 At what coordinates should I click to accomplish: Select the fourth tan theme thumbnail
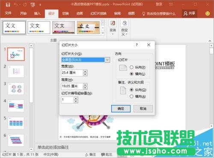pos(88,27)
